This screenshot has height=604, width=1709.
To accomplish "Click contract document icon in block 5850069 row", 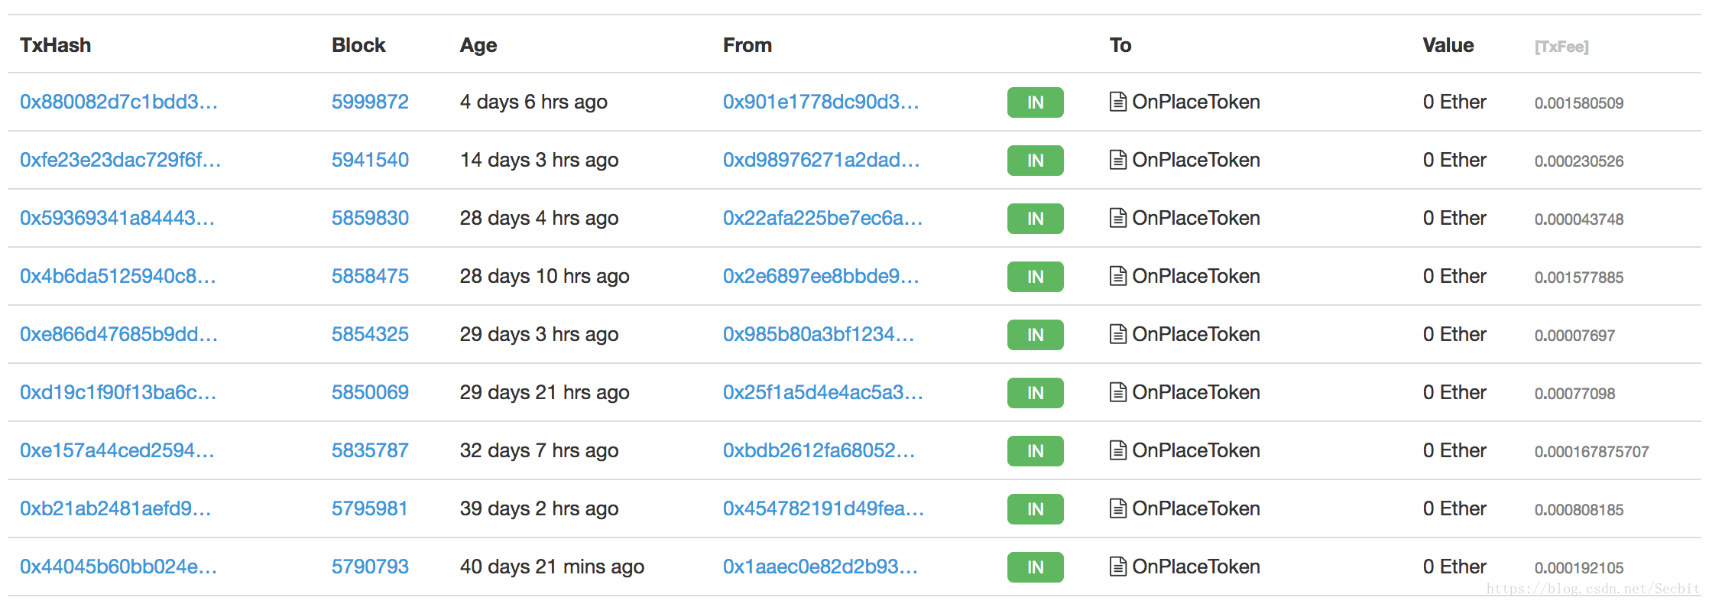I will point(1117,392).
